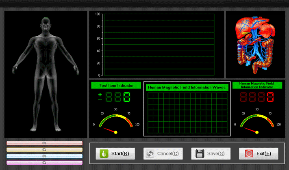
Task: Click the green thumbs-up icon on Start
Action: tap(104, 153)
